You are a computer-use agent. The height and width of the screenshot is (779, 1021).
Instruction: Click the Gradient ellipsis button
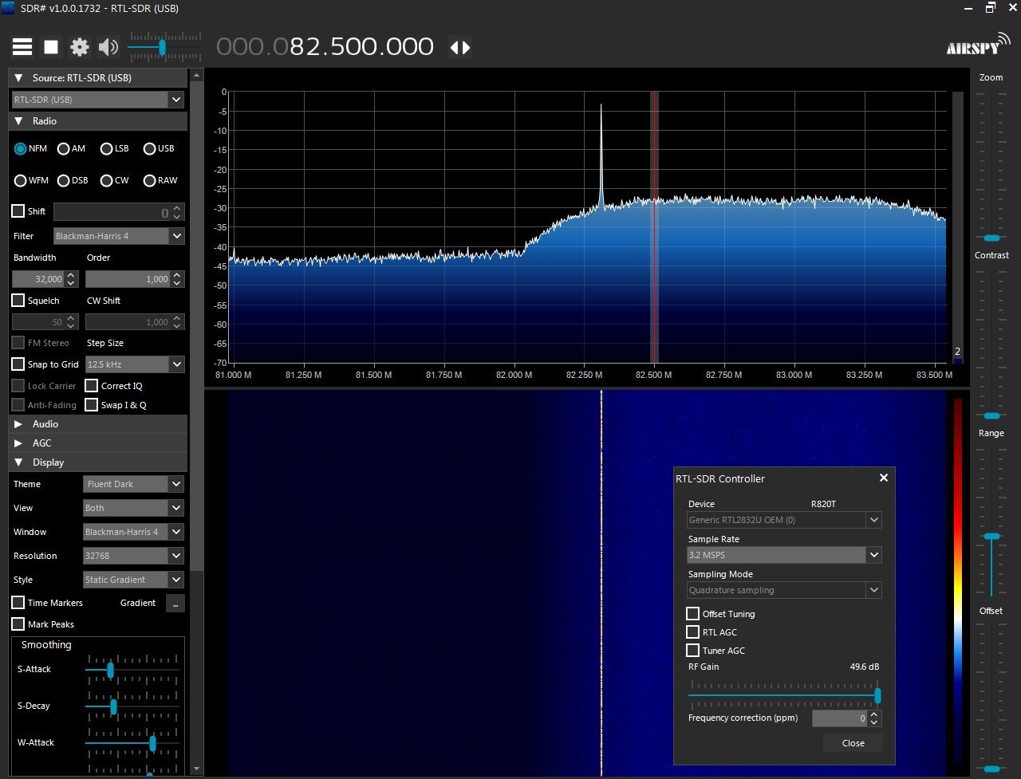click(175, 604)
